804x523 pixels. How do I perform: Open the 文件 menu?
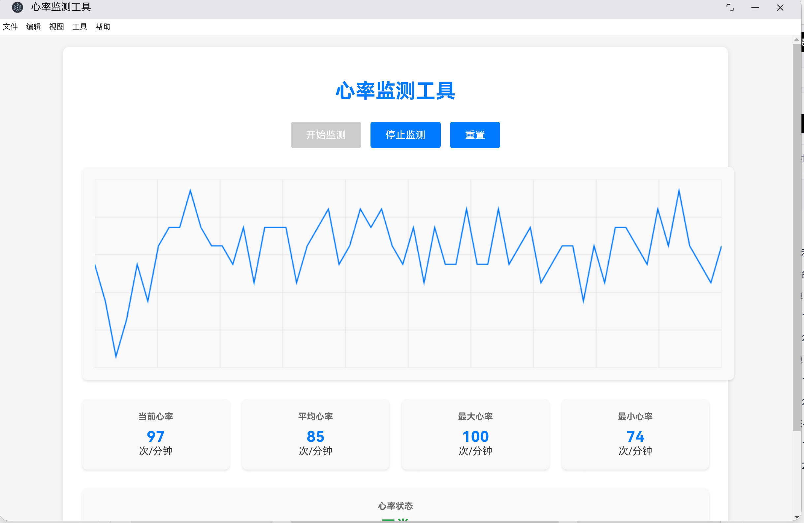[x=11, y=27]
